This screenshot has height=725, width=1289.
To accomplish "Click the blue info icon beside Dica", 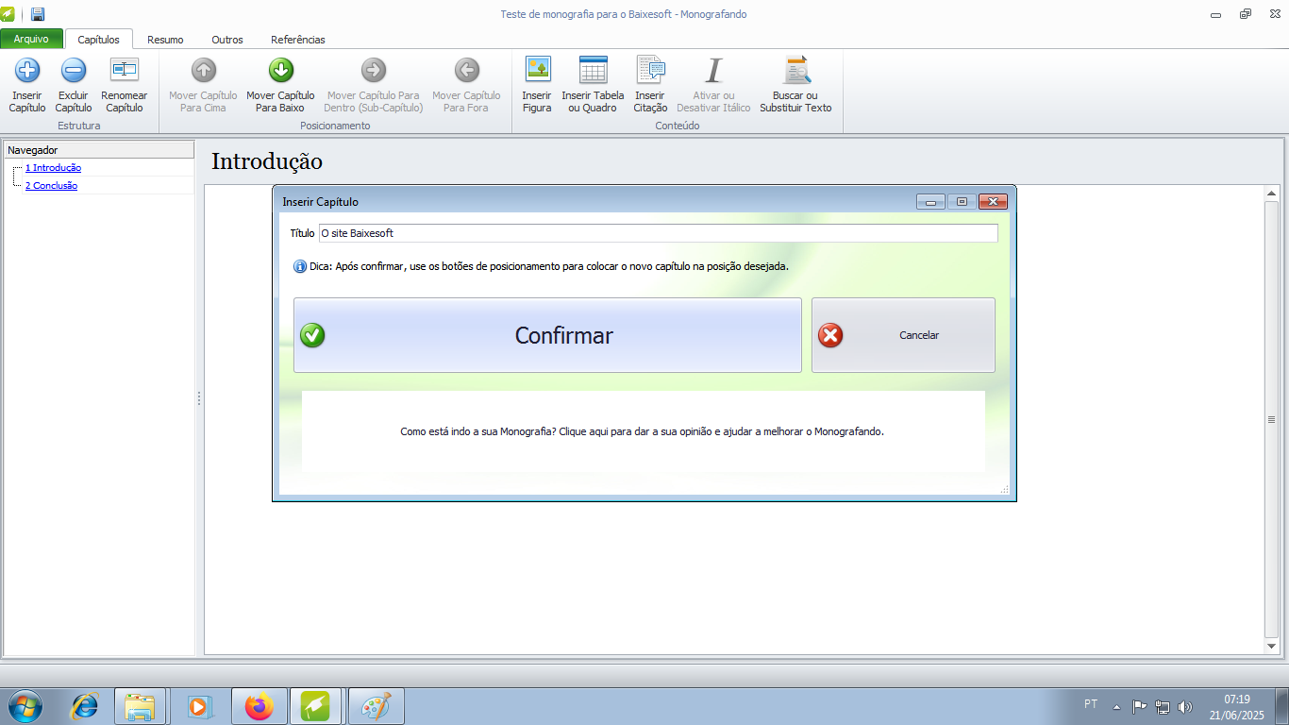I will 300,266.
